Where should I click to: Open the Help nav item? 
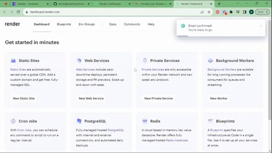[x=151, y=24]
